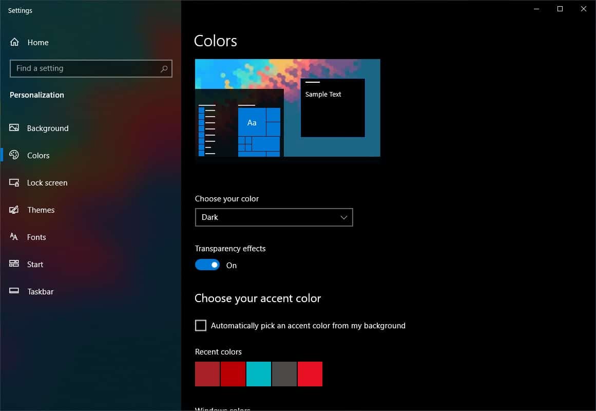The width and height of the screenshot is (596, 411).
Task: Pick the dark brick red recent color
Action: click(207, 374)
